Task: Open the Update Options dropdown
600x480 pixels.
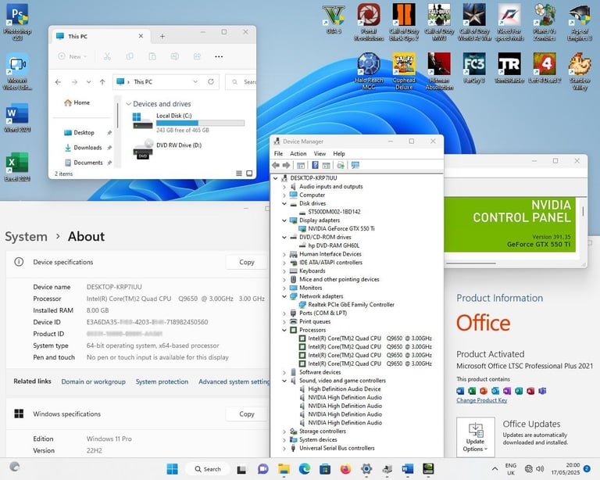Action: 475,437
